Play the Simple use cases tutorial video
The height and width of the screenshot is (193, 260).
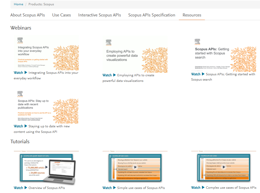135,167
